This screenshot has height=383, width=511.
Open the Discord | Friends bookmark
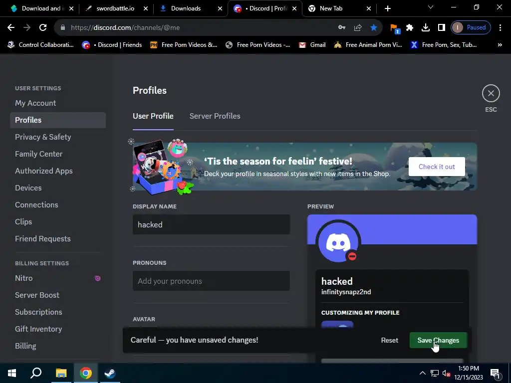coord(112,45)
